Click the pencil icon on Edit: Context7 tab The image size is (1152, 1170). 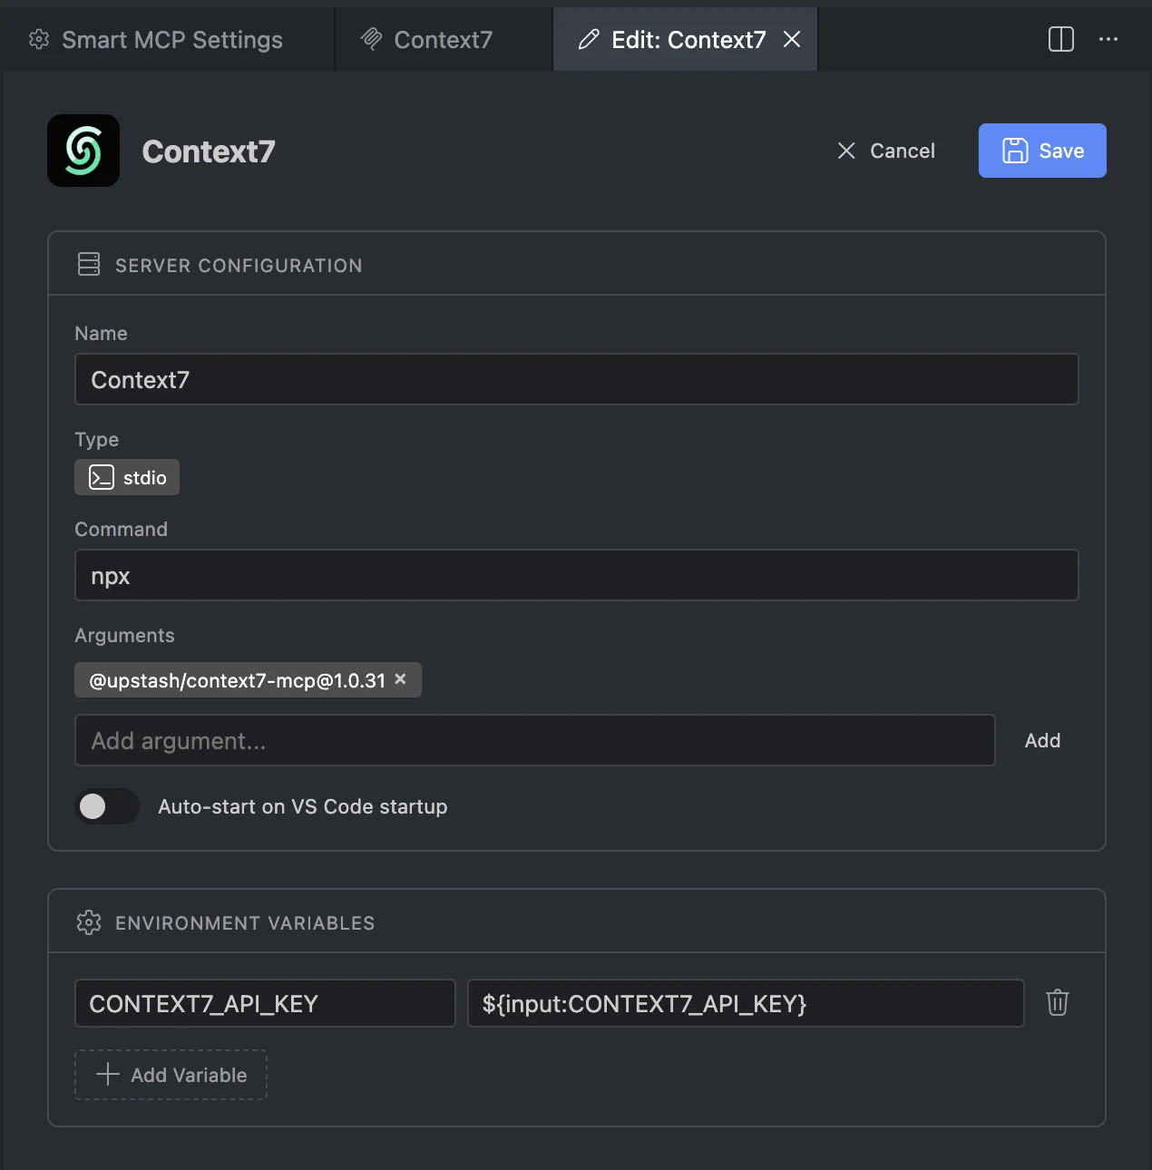coord(589,39)
